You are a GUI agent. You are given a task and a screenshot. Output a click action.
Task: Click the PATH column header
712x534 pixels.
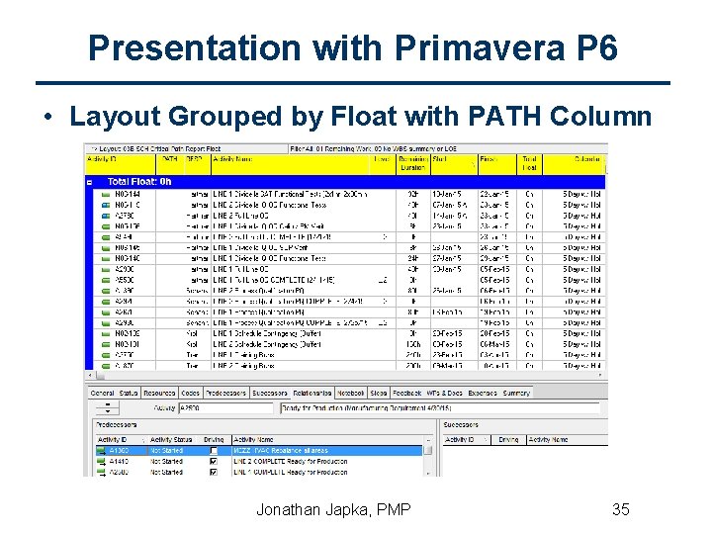(x=170, y=164)
